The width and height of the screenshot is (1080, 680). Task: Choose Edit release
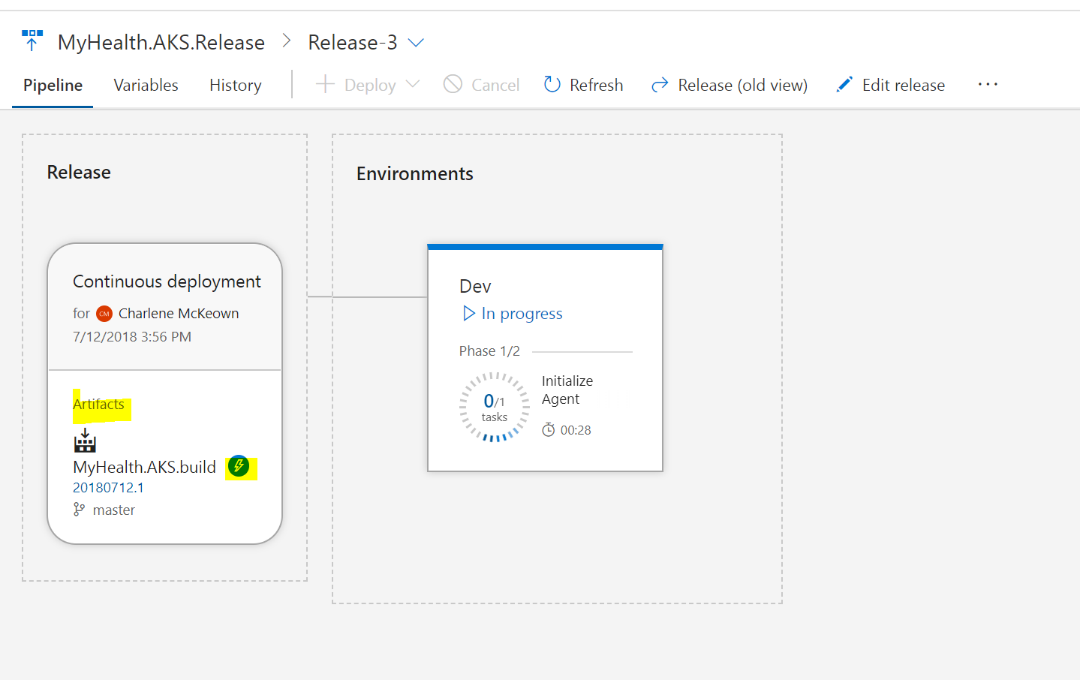point(904,86)
